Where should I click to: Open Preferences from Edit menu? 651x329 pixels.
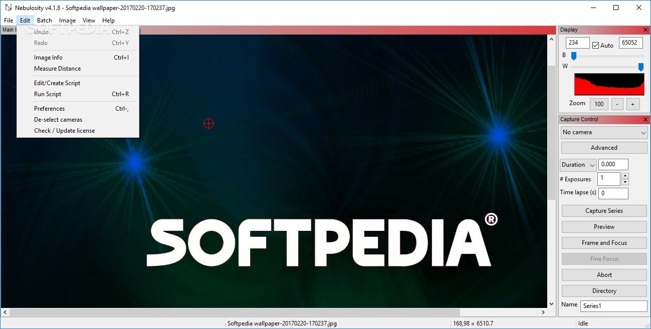[78, 109]
